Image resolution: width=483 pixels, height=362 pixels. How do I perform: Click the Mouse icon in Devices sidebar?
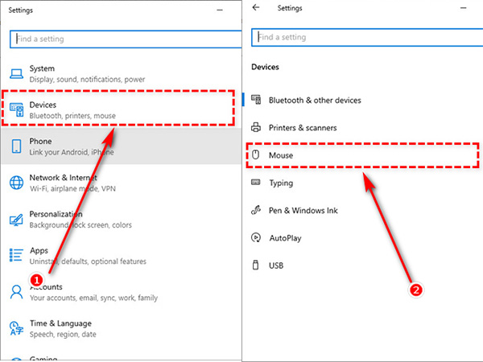pyautogui.click(x=257, y=155)
